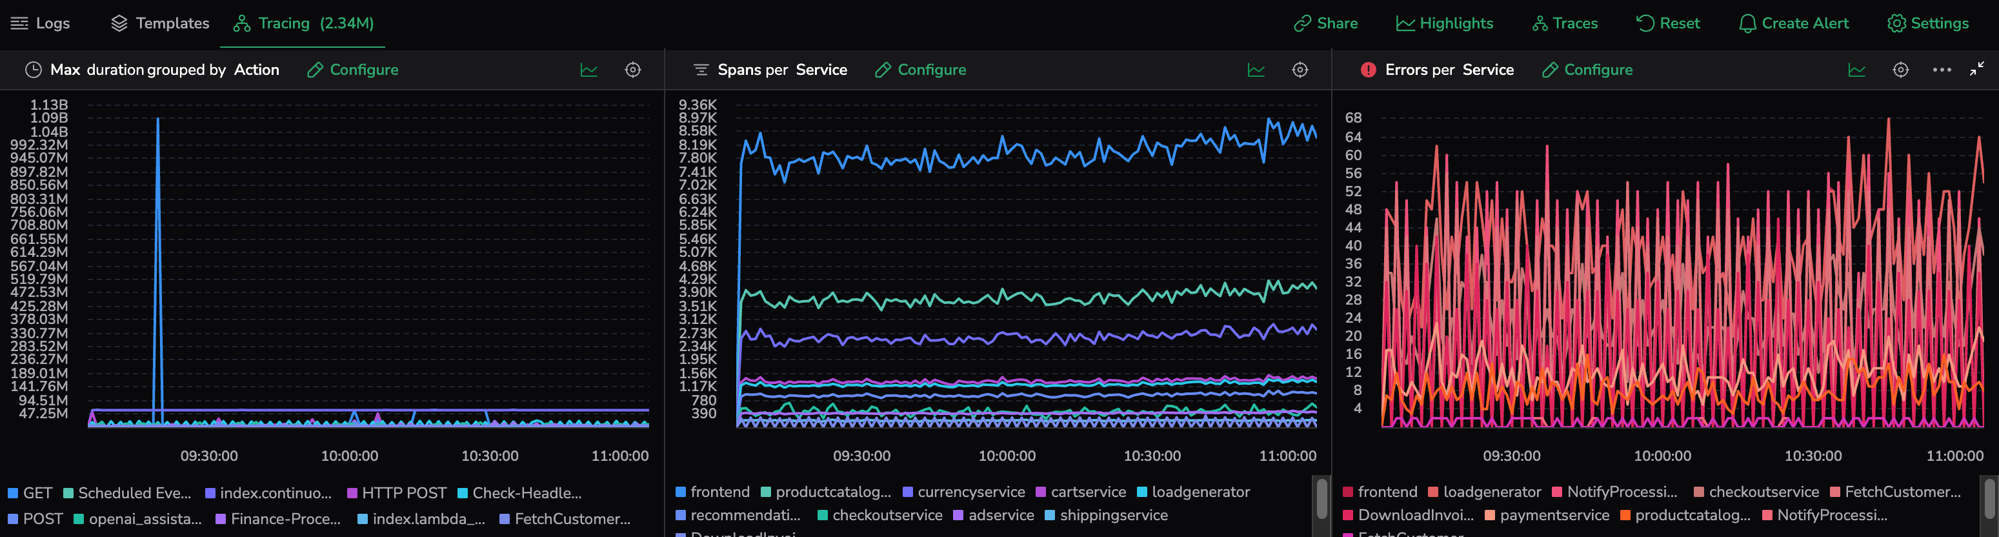
Task: Click the Create Alert bell button
Action: [x=1793, y=23]
